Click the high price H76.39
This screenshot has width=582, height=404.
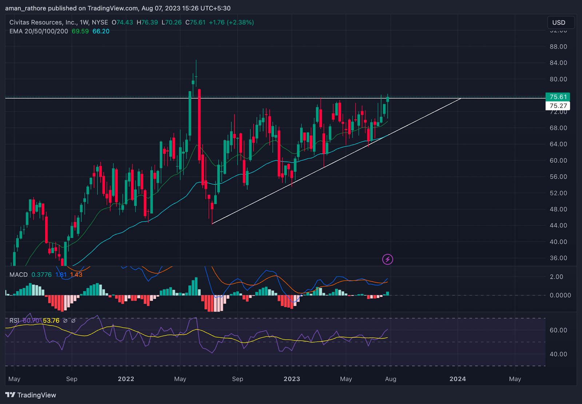(x=147, y=22)
